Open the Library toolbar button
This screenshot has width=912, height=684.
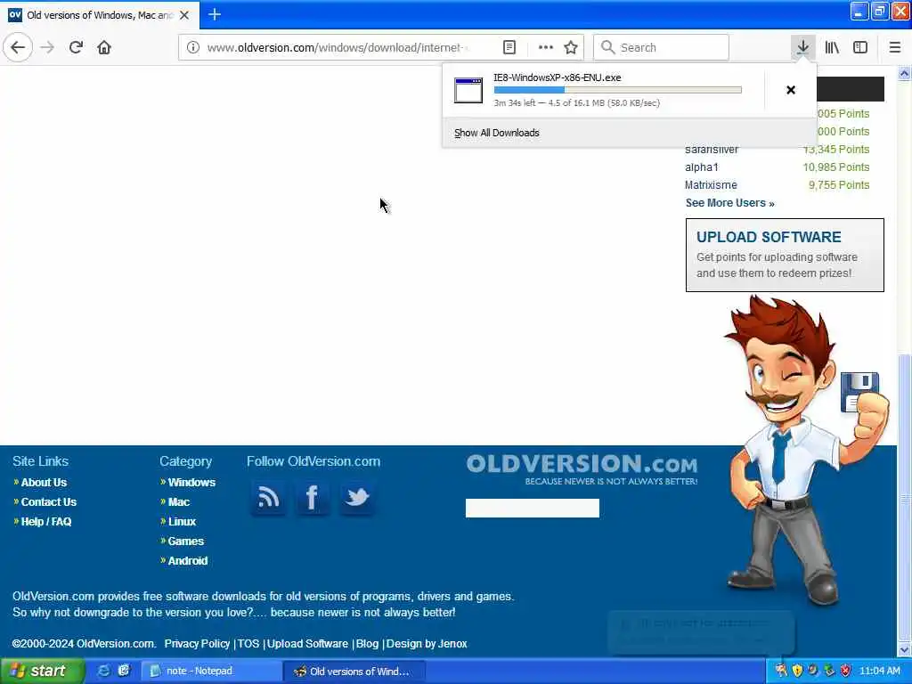coord(832,47)
